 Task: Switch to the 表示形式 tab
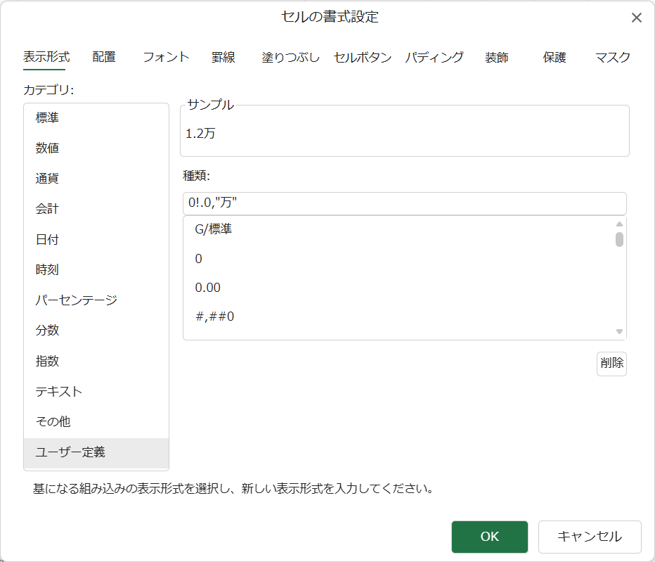46,57
